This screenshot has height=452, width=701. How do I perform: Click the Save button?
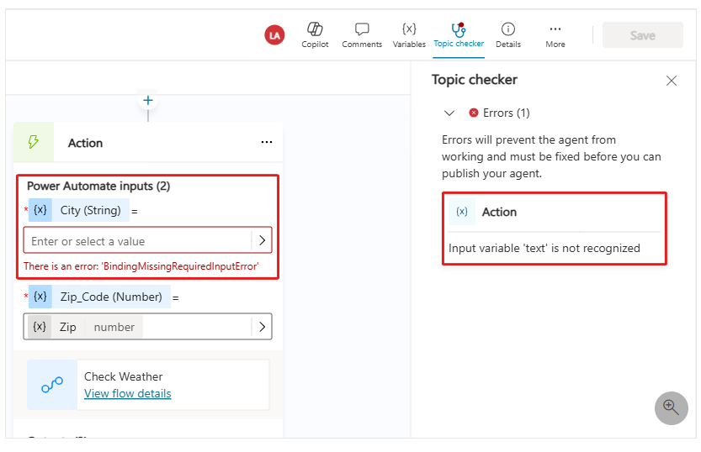[643, 35]
